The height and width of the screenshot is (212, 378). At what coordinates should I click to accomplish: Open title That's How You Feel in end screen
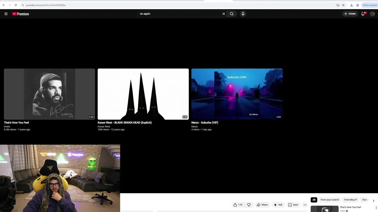click(x=16, y=122)
